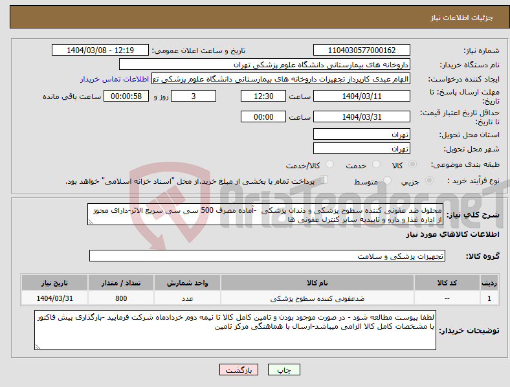
Task: Click the بازگشت back button
Action: (x=239, y=370)
